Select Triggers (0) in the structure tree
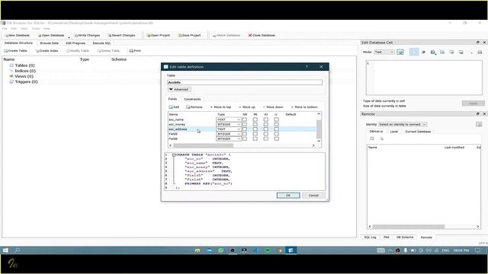This screenshot has height=274, width=488. click(x=26, y=81)
